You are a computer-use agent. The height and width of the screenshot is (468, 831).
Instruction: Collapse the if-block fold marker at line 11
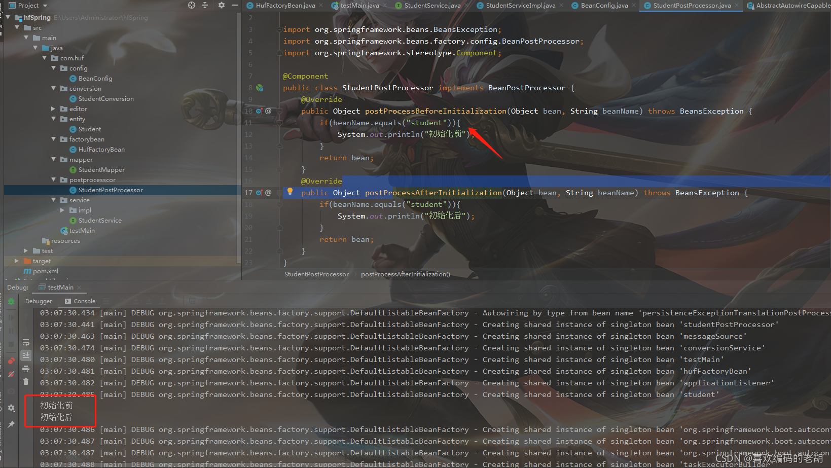pyautogui.click(x=279, y=123)
